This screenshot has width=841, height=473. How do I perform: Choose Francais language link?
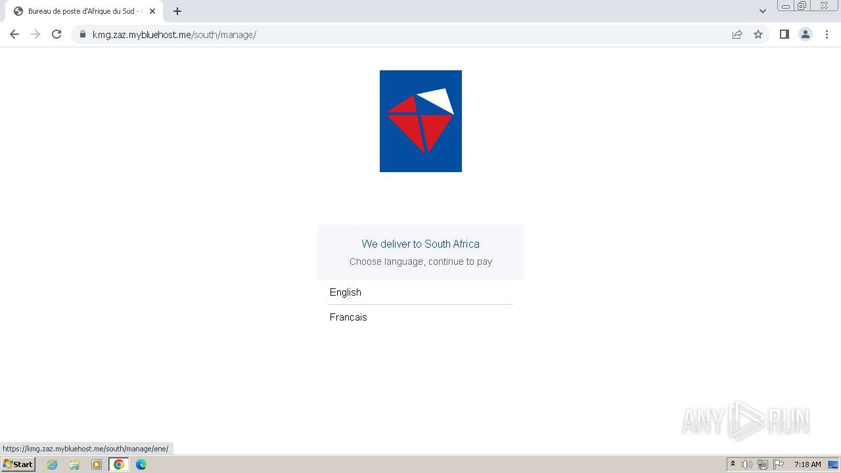tap(348, 317)
